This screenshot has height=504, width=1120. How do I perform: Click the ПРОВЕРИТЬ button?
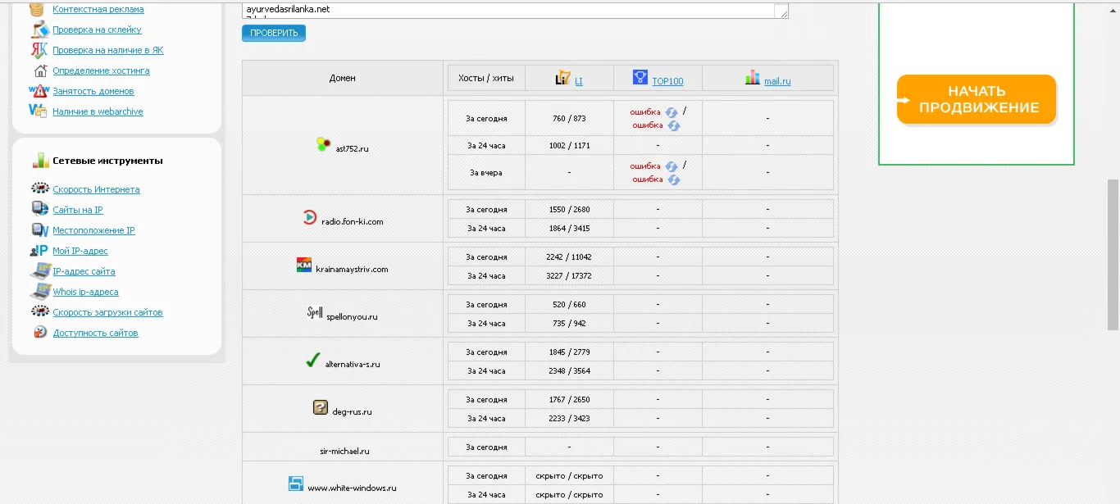click(274, 33)
